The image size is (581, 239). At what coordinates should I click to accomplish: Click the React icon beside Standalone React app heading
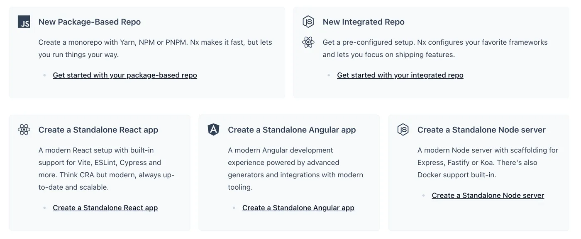[24, 130]
